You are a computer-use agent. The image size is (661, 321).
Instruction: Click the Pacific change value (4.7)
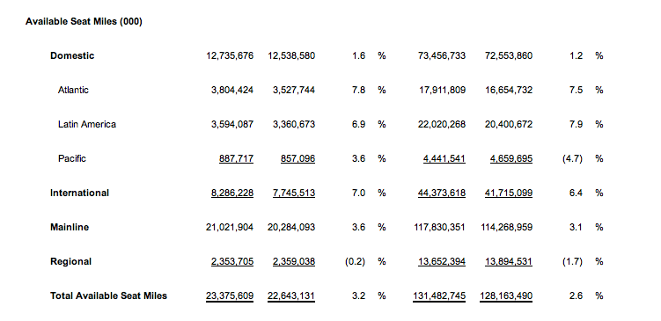(x=572, y=158)
